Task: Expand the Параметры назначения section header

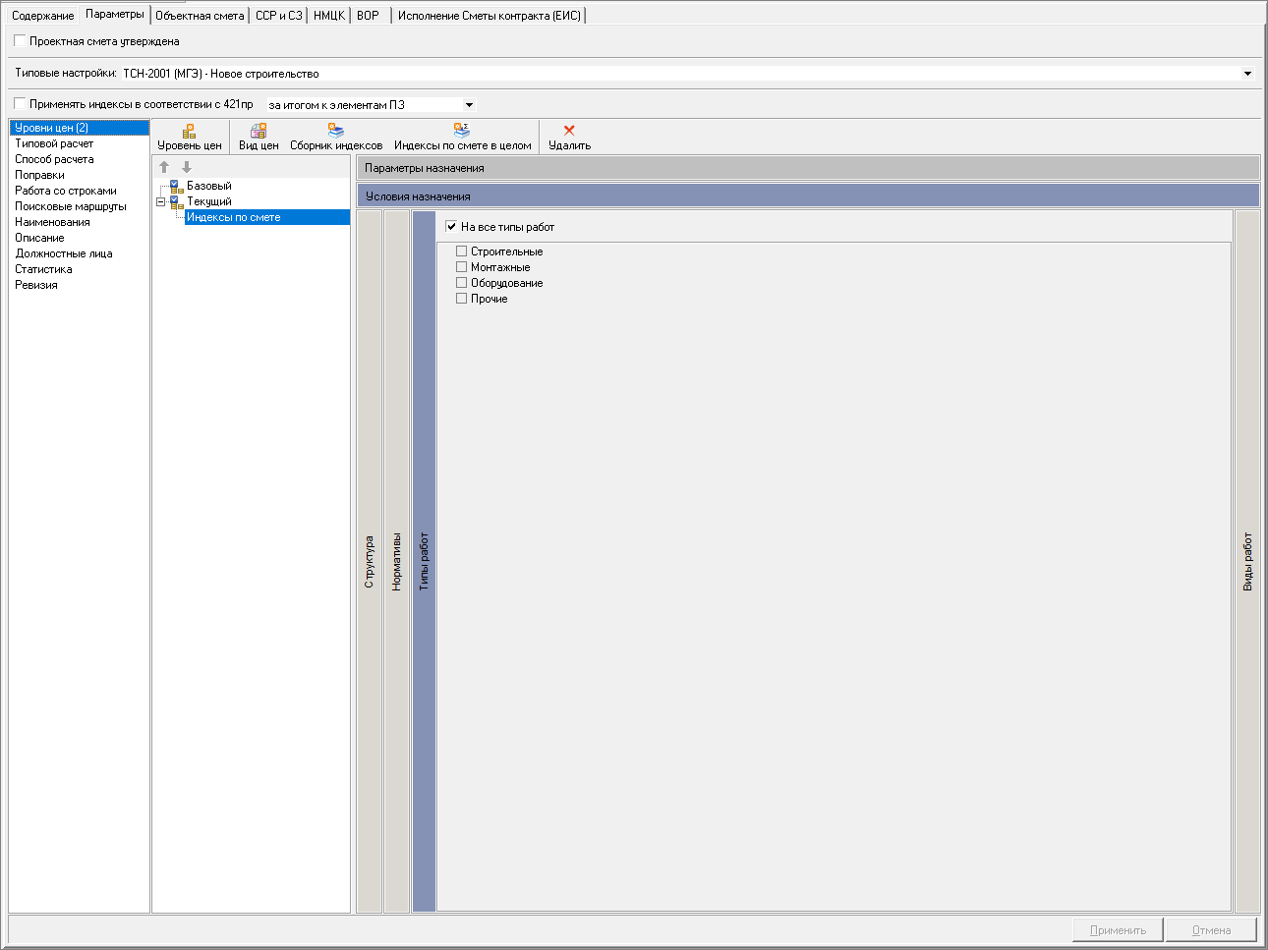Action: tap(807, 168)
